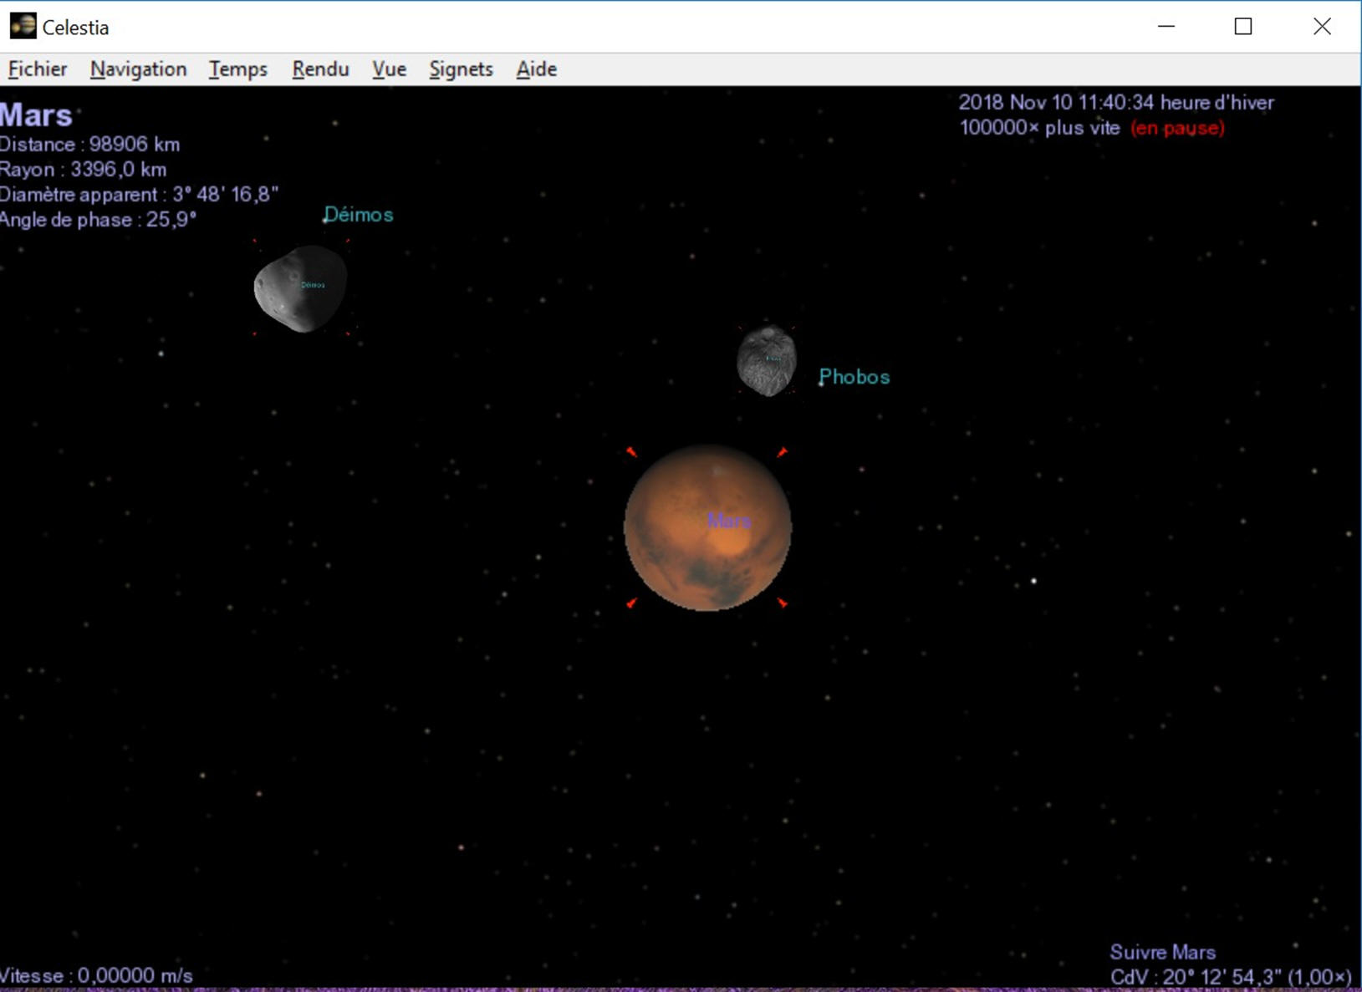Viewport: 1362px width, 992px height.
Task: Click the red '(en pause)' indicator
Action: (1177, 128)
